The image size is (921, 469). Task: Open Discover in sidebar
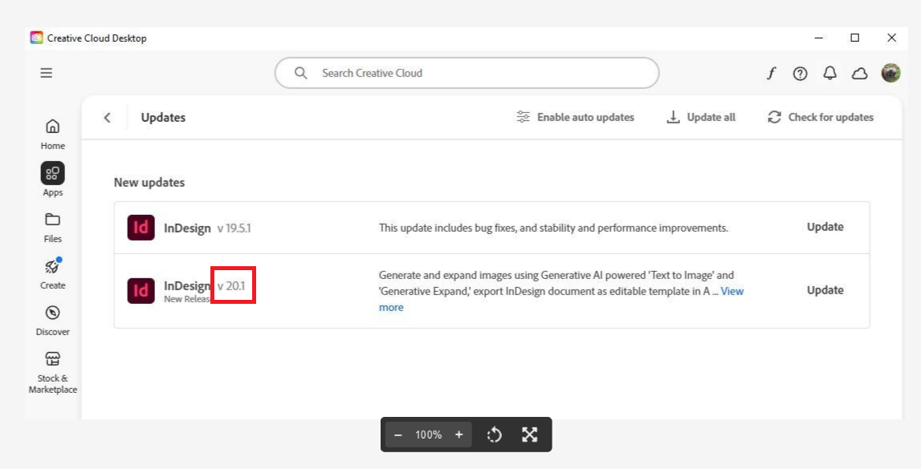[x=53, y=319]
